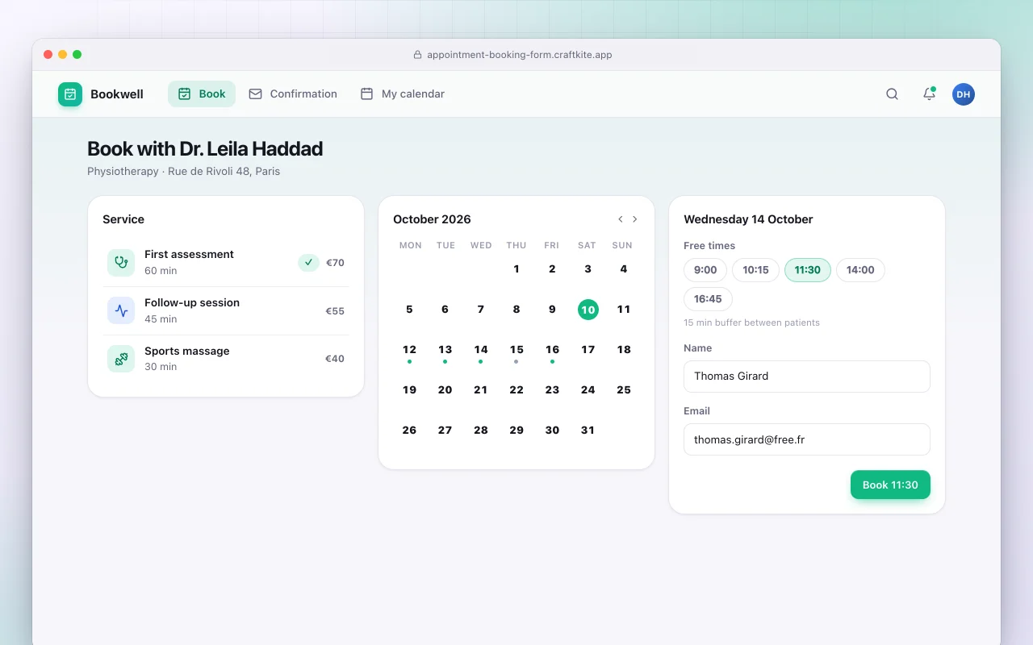Viewport: 1033px width, 645px height.
Task: Click the €55 price label
Action: coord(335,311)
